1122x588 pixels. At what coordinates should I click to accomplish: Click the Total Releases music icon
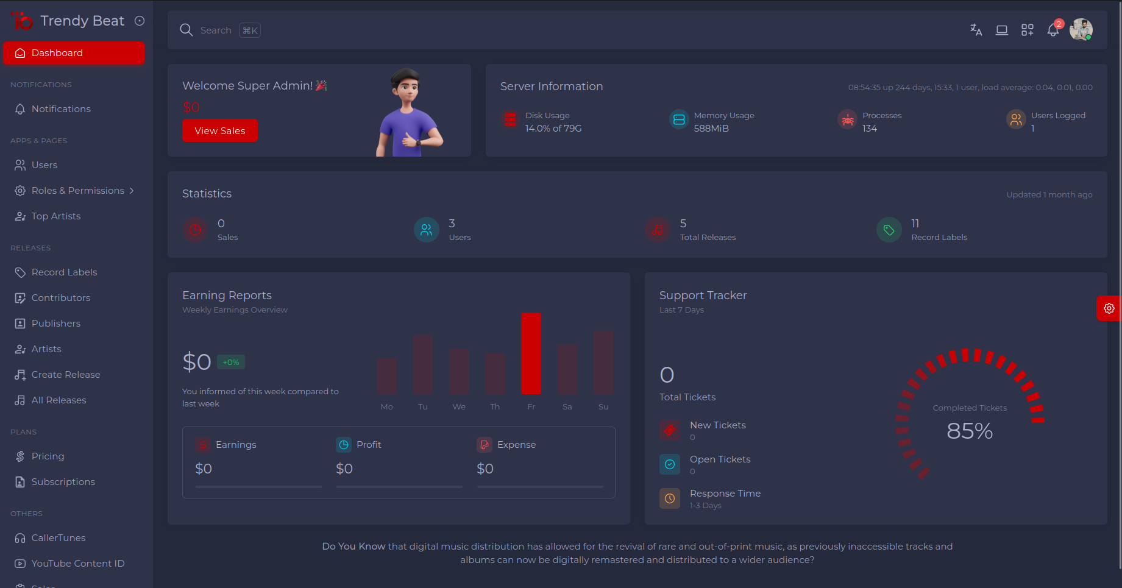pos(658,230)
